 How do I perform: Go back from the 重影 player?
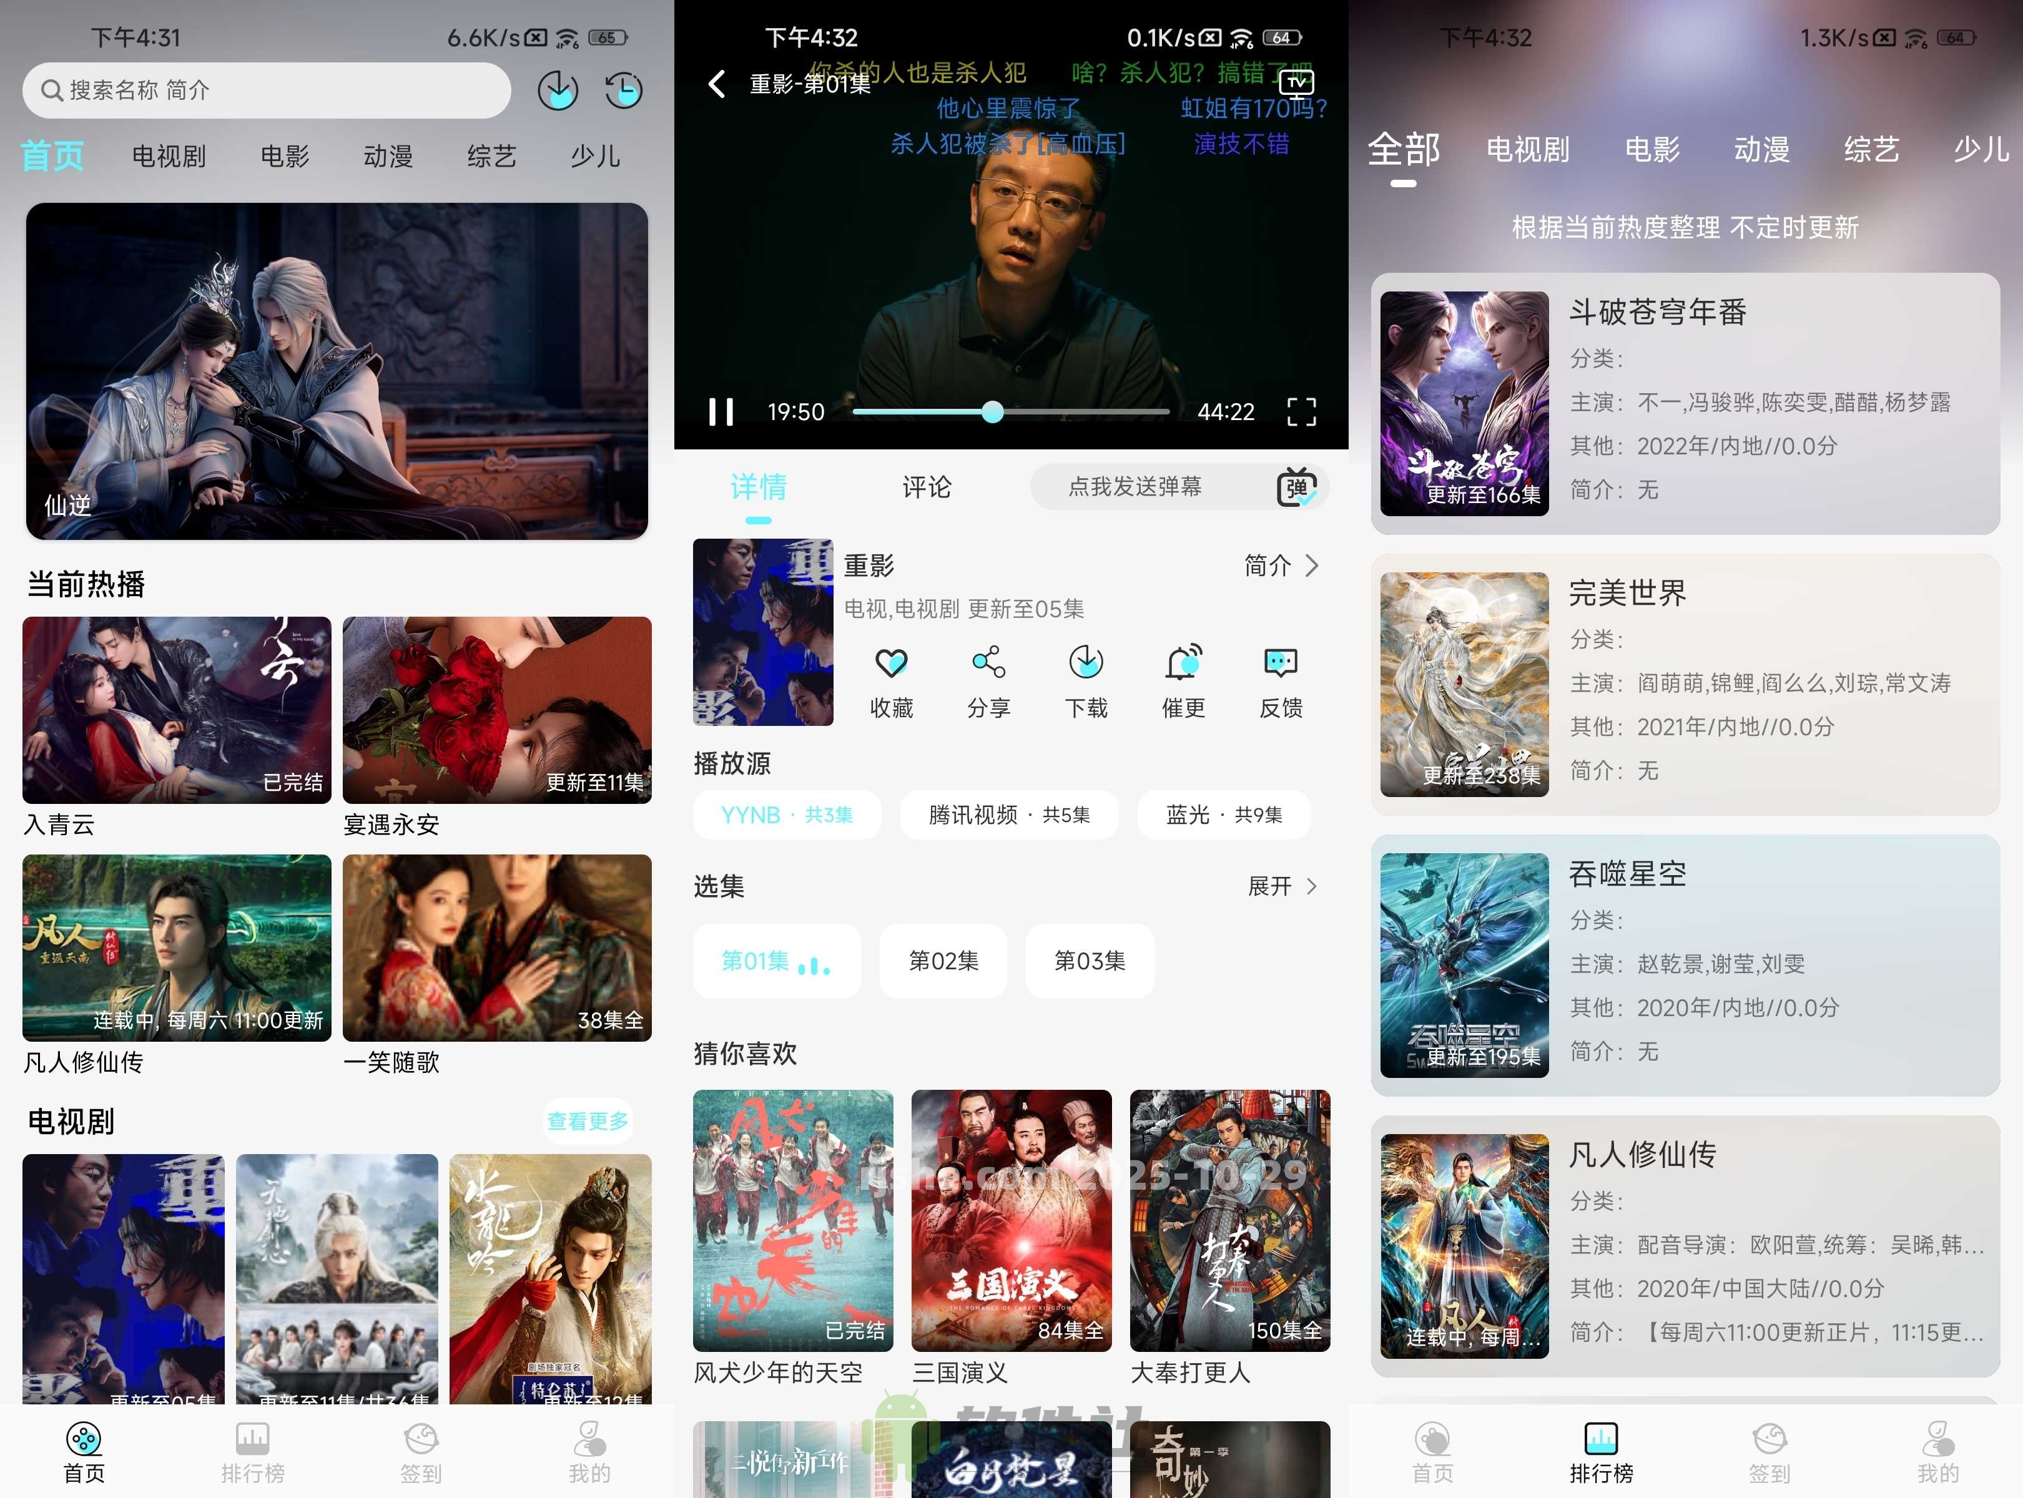click(717, 84)
